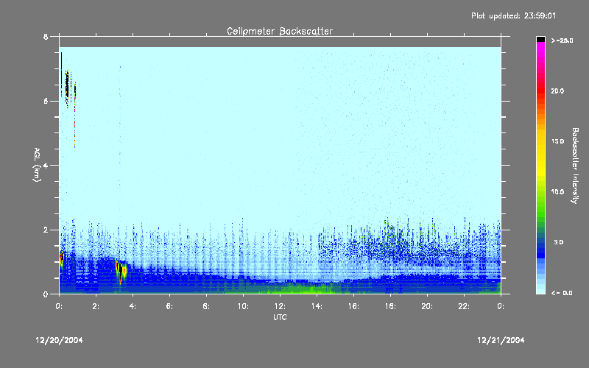Click the Backscatter Intensity colorbar label
Viewport: 589px width, 368px height.
click(574, 166)
